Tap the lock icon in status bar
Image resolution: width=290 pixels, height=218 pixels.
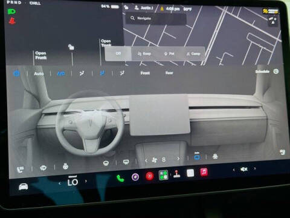coord(126,7)
